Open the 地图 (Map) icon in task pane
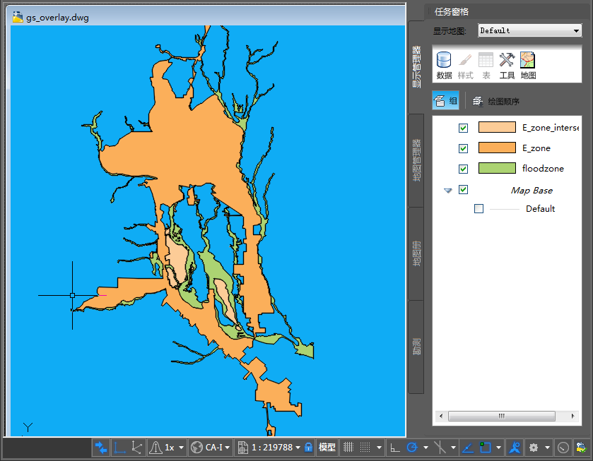593x461 pixels. click(528, 61)
